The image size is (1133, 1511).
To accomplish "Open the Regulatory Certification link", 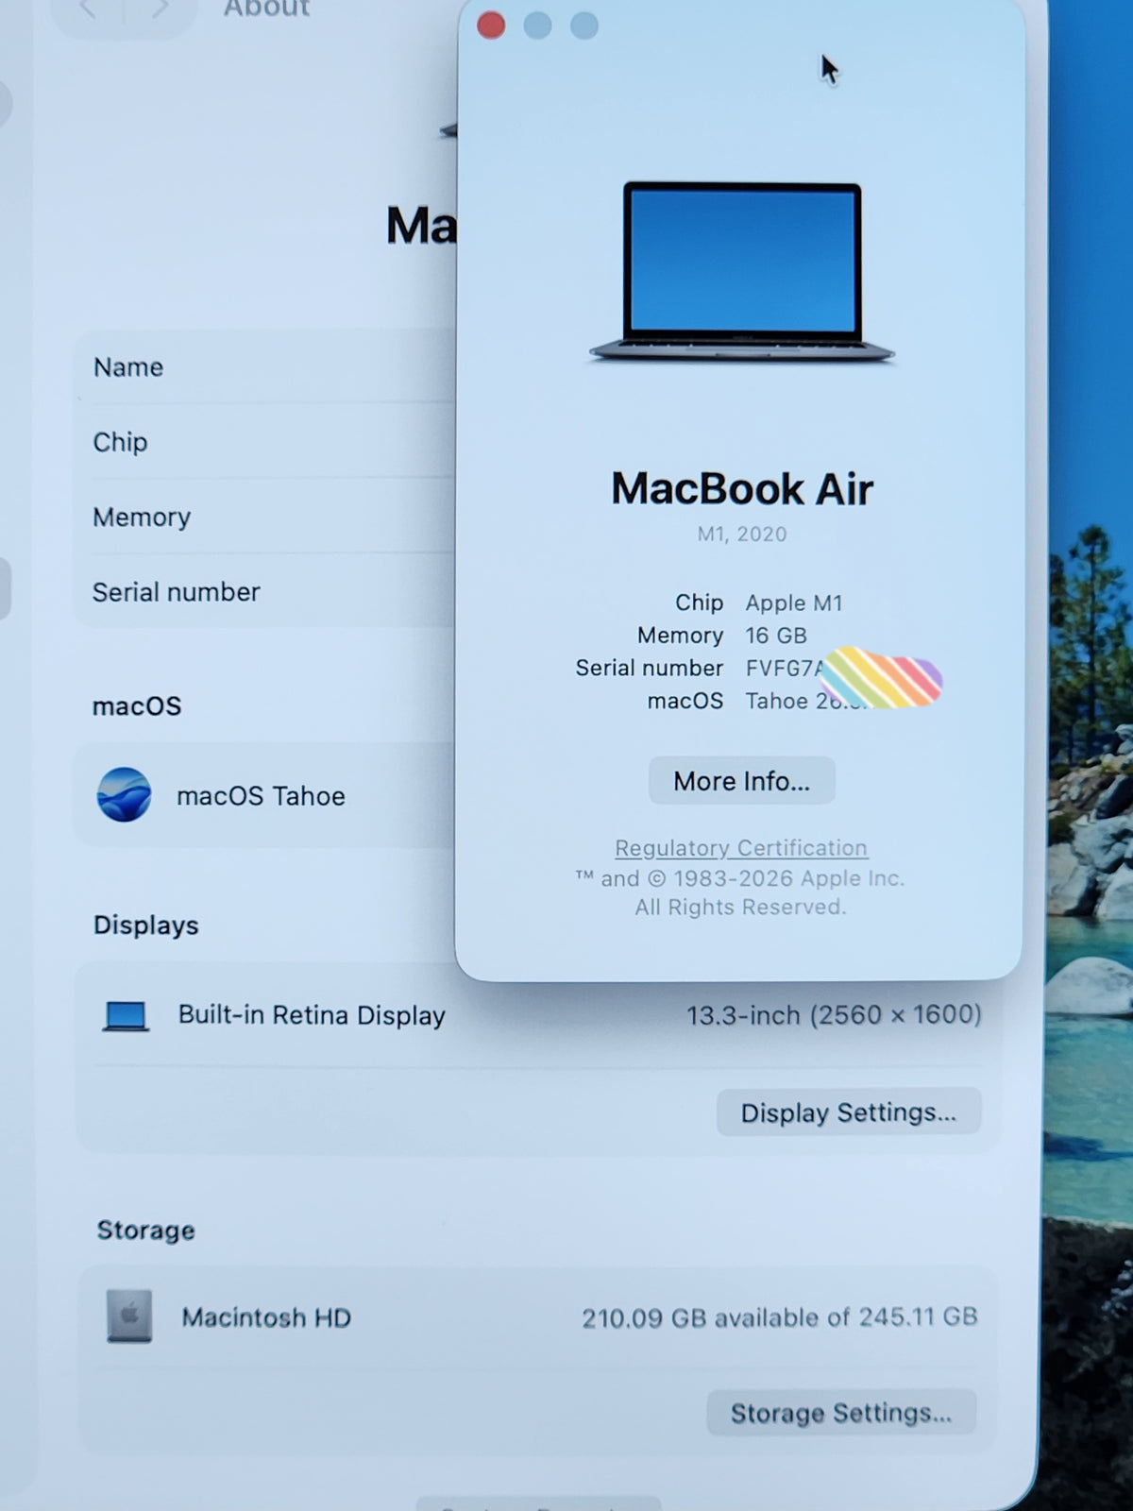I will tap(741, 848).
